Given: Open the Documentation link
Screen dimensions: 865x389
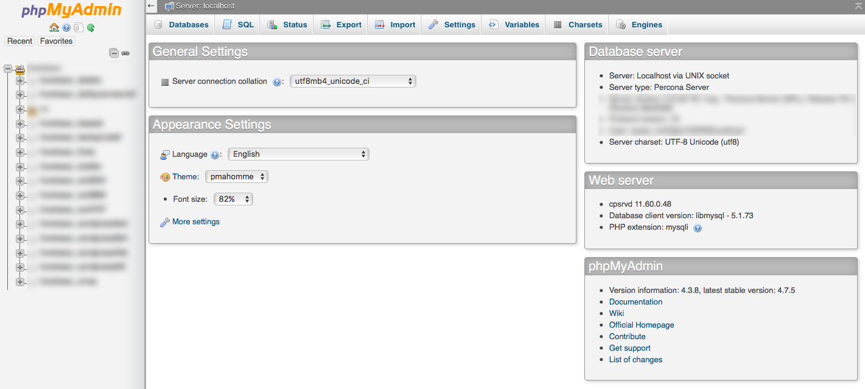Looking at the screenshot, I should pos(636,301).
